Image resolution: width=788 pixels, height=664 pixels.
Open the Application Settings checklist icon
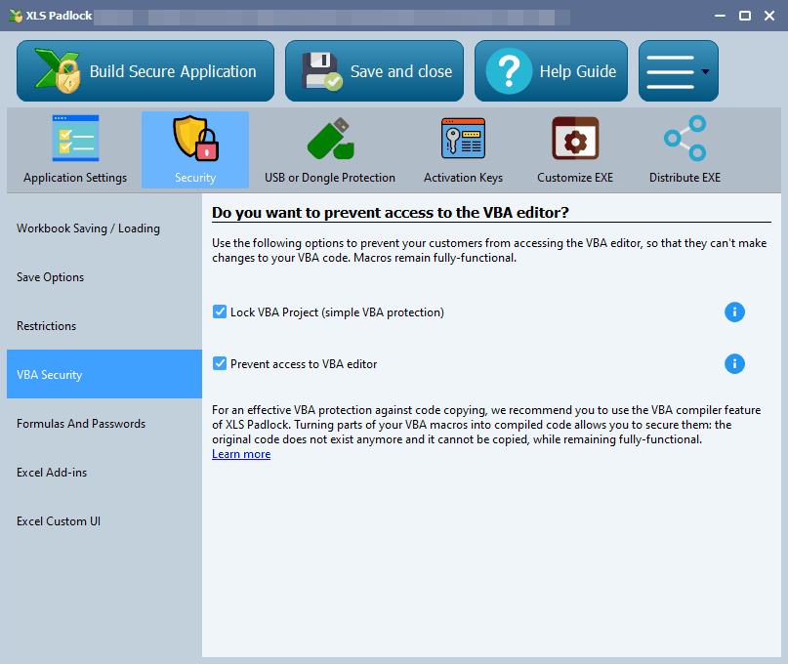coord(75,139)
